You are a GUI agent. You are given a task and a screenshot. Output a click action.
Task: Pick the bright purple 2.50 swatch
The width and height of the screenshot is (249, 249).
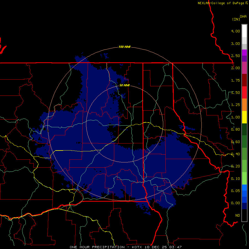click(x=244, y=53)
